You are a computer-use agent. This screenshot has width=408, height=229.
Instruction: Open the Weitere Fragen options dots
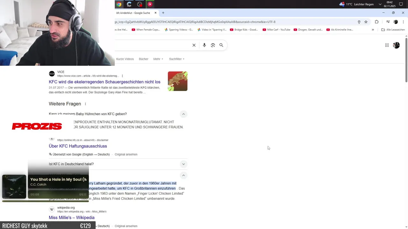click(x=85, y=104)
